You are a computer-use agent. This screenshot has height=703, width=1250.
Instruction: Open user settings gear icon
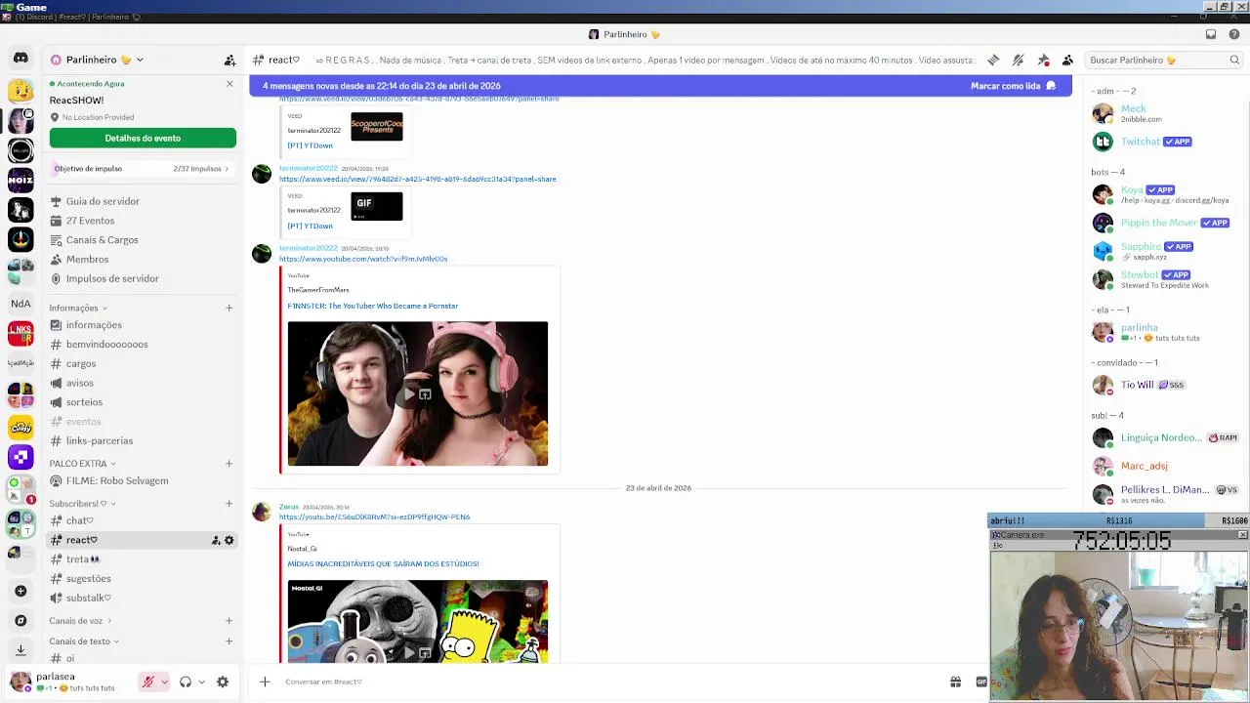click(x=223, y=682)
